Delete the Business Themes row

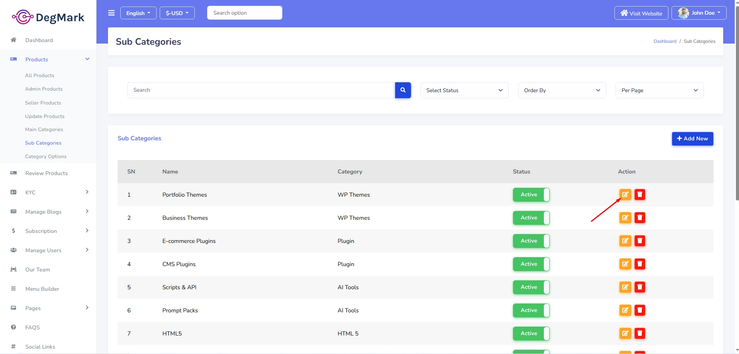639,217
